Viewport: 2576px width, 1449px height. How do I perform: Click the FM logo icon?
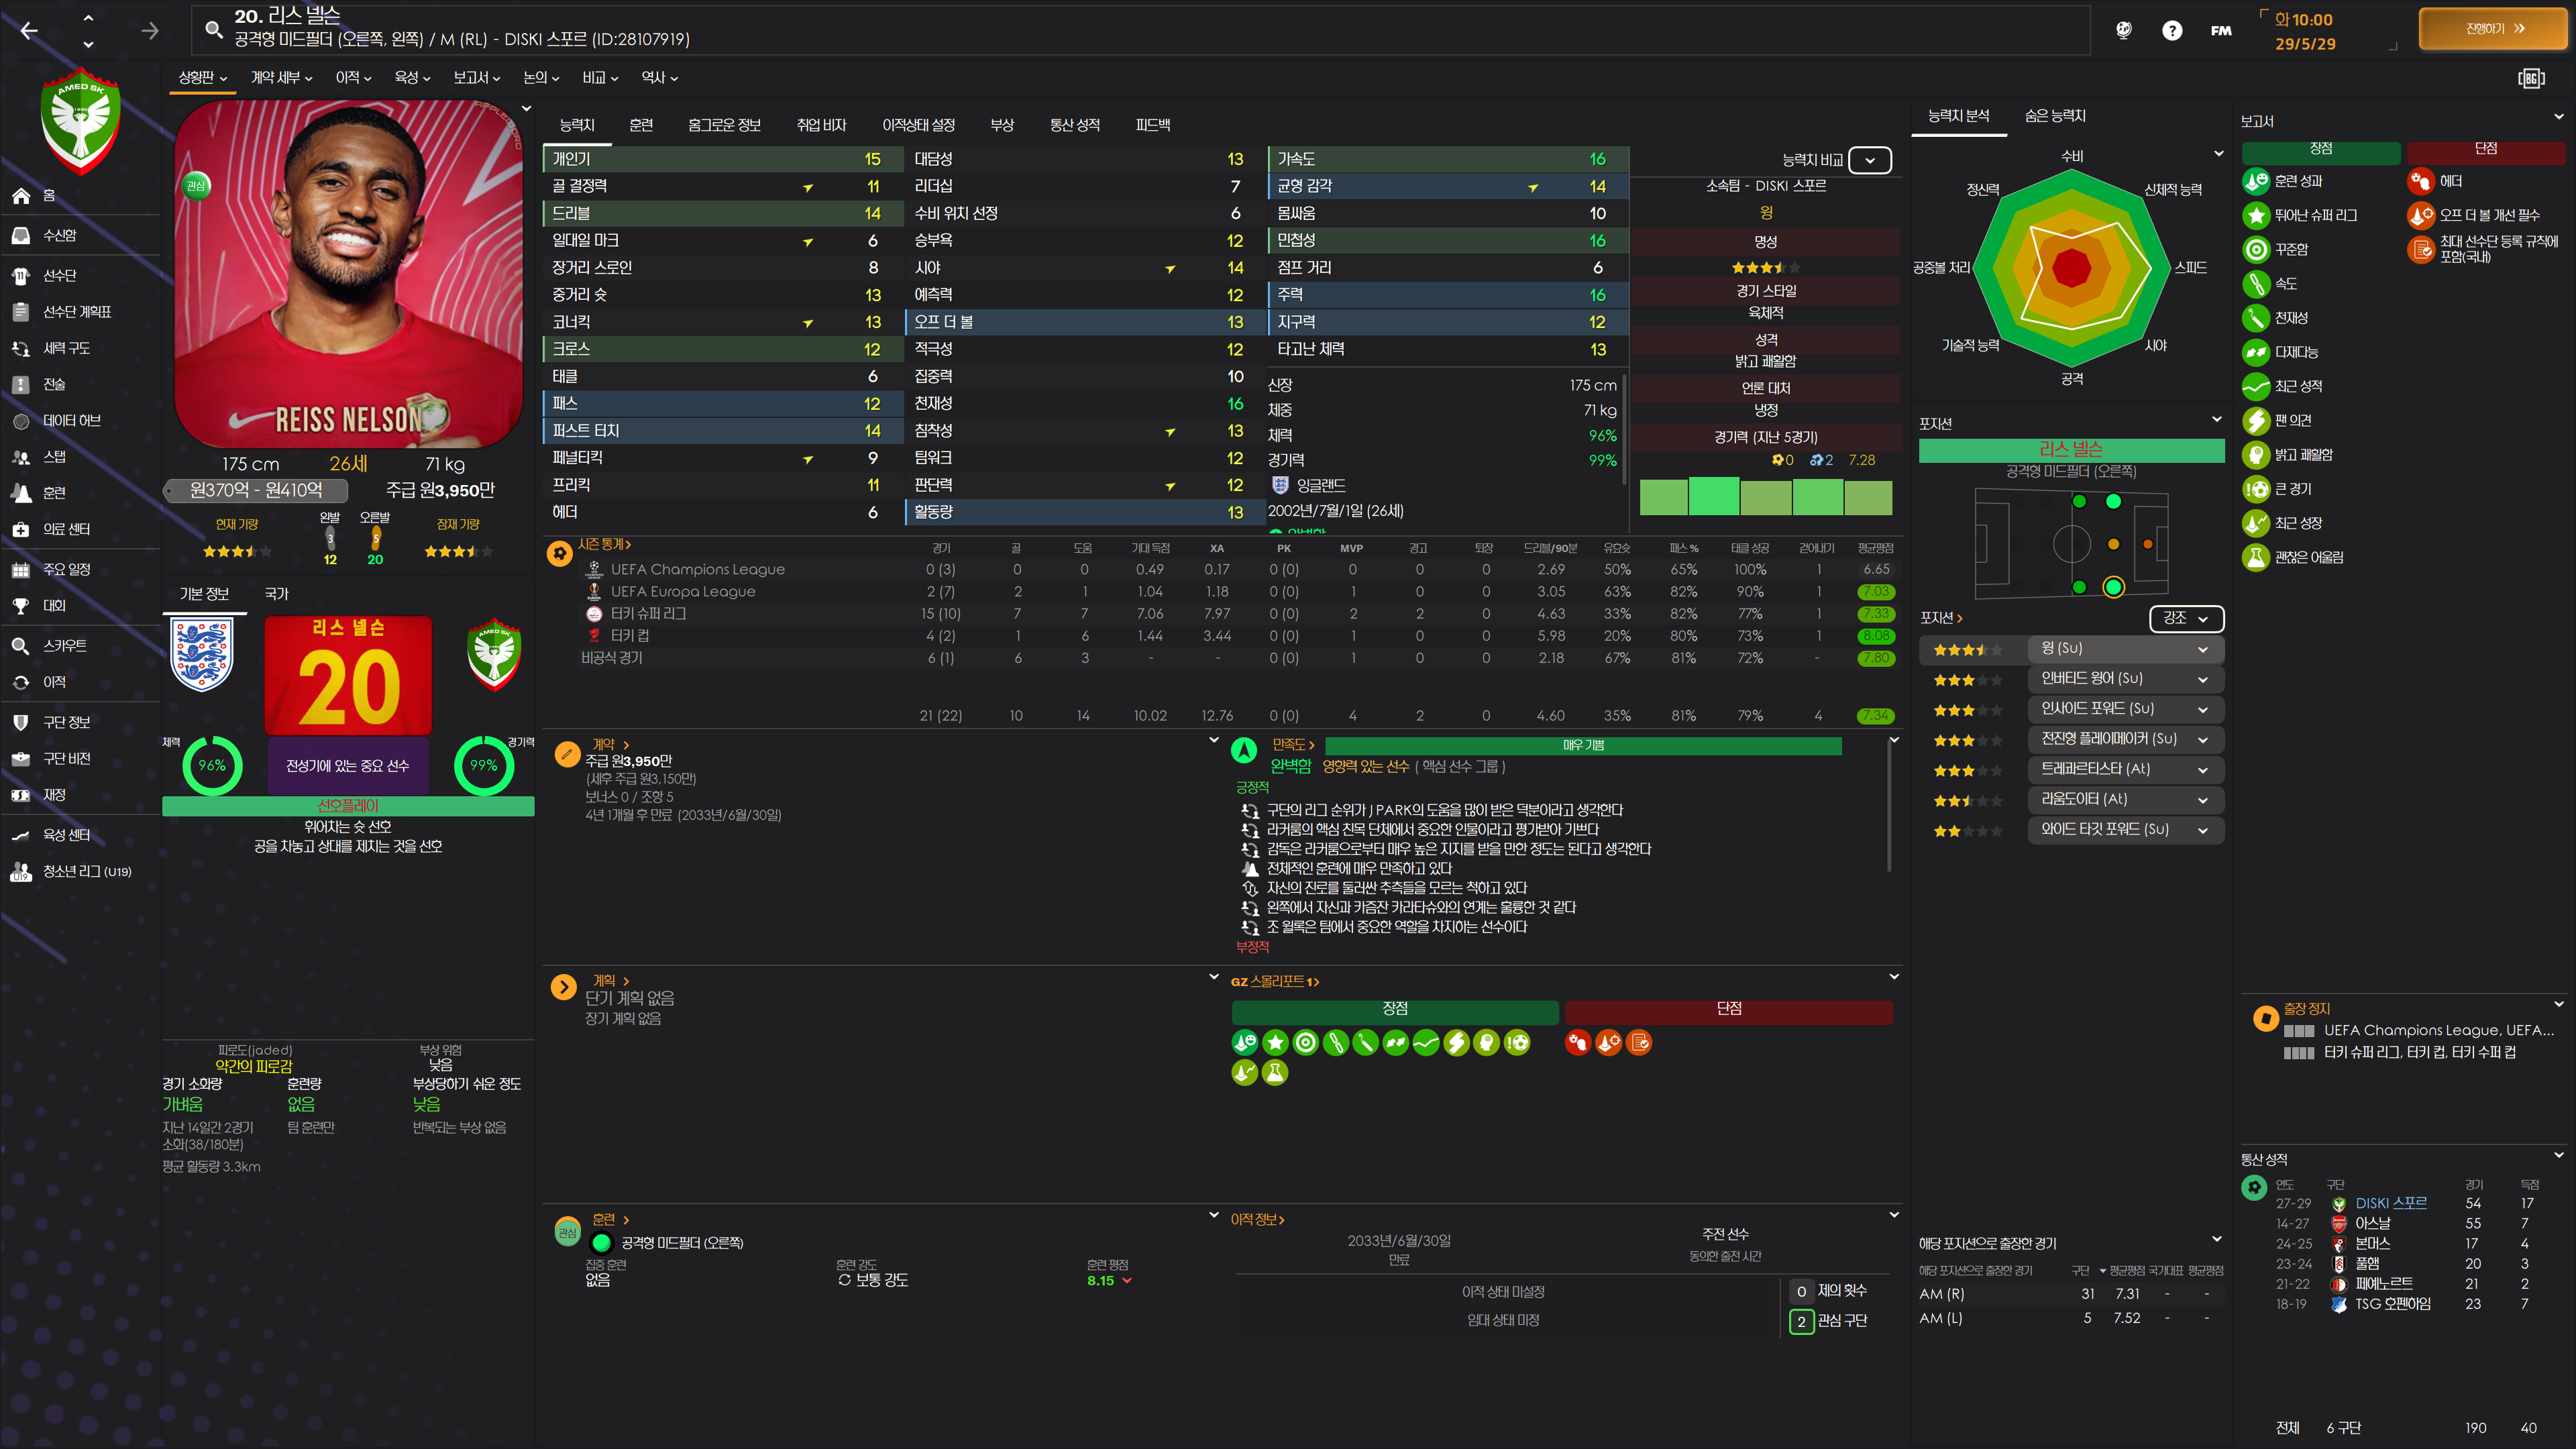(x=2220, y=30)
